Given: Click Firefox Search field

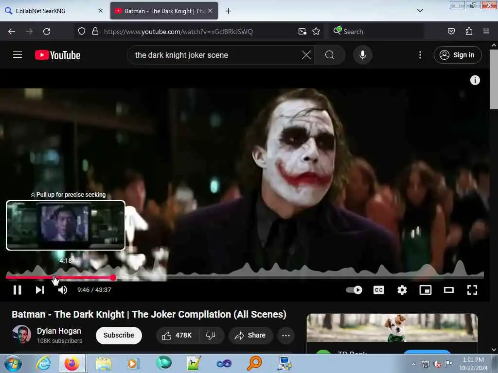Looking at the screenshot, I should tap(376, 32).
